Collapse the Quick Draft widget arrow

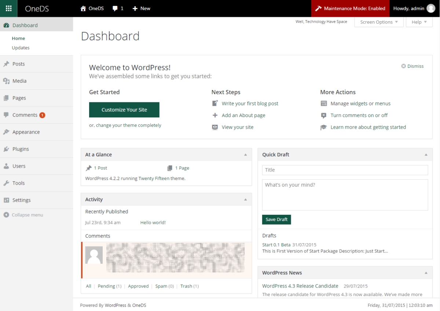pos(426,155)
